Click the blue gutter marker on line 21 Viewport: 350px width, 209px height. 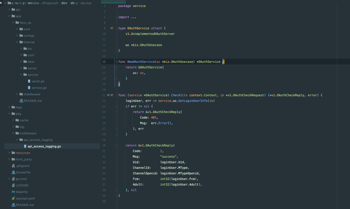point(112,95)
